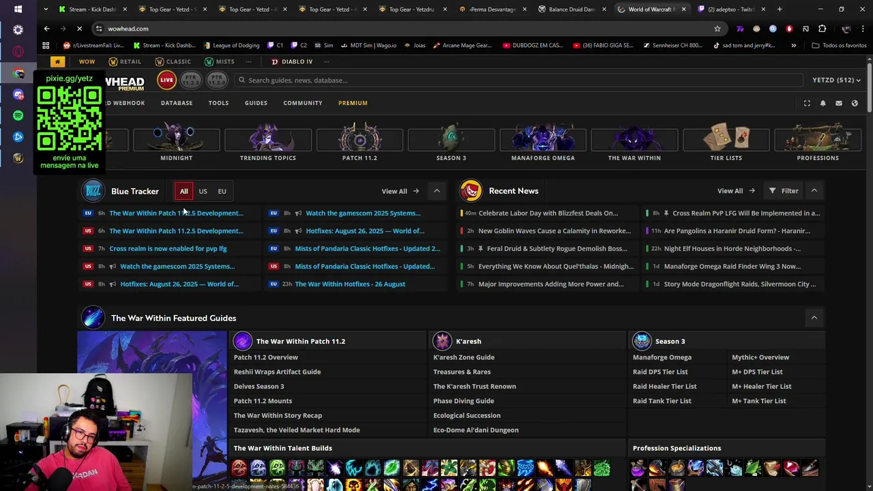The image size is (873, 491).
Task: Open the Premium menu
Action: tap(353, 103)
